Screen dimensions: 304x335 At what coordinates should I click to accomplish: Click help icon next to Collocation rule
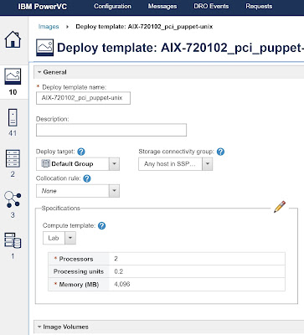click(x=87, y=178)
